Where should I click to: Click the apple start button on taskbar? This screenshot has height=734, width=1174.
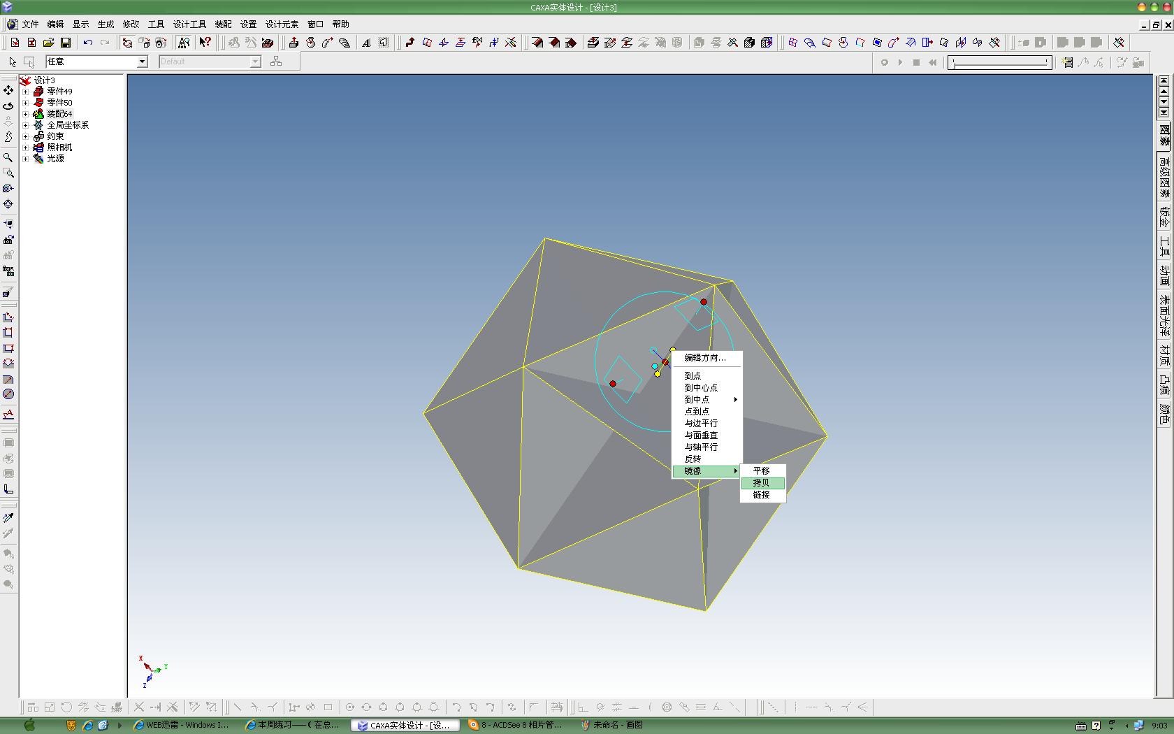click(x=29, y=725)
